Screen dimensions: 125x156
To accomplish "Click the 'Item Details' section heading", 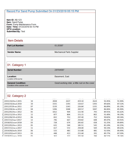I will 15,41.
